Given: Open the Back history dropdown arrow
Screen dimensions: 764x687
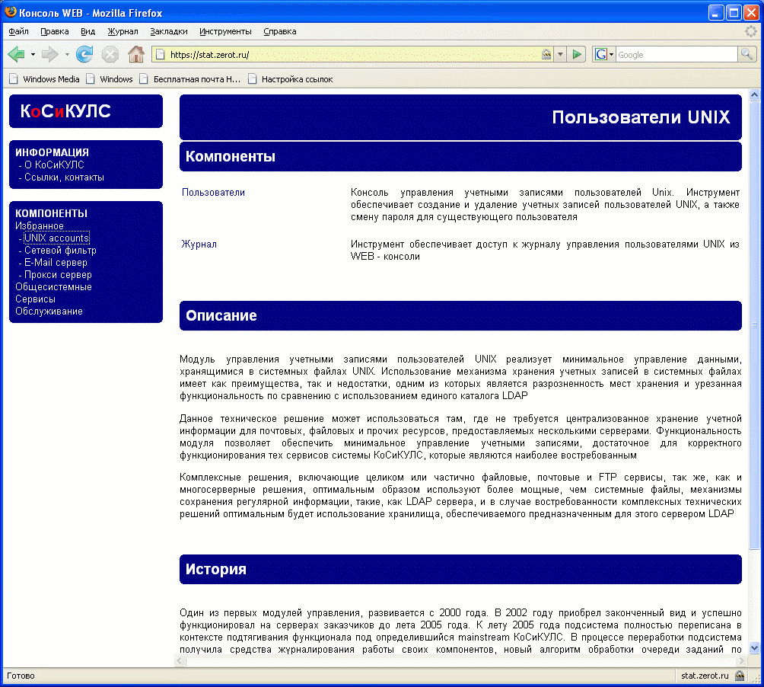Looking at the screenshot, I should 33,54.
